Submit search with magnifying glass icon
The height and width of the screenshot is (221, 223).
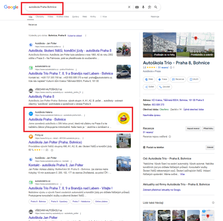coord(156,7)
